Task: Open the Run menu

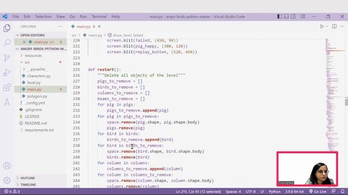Action: [x=83, y=17]
